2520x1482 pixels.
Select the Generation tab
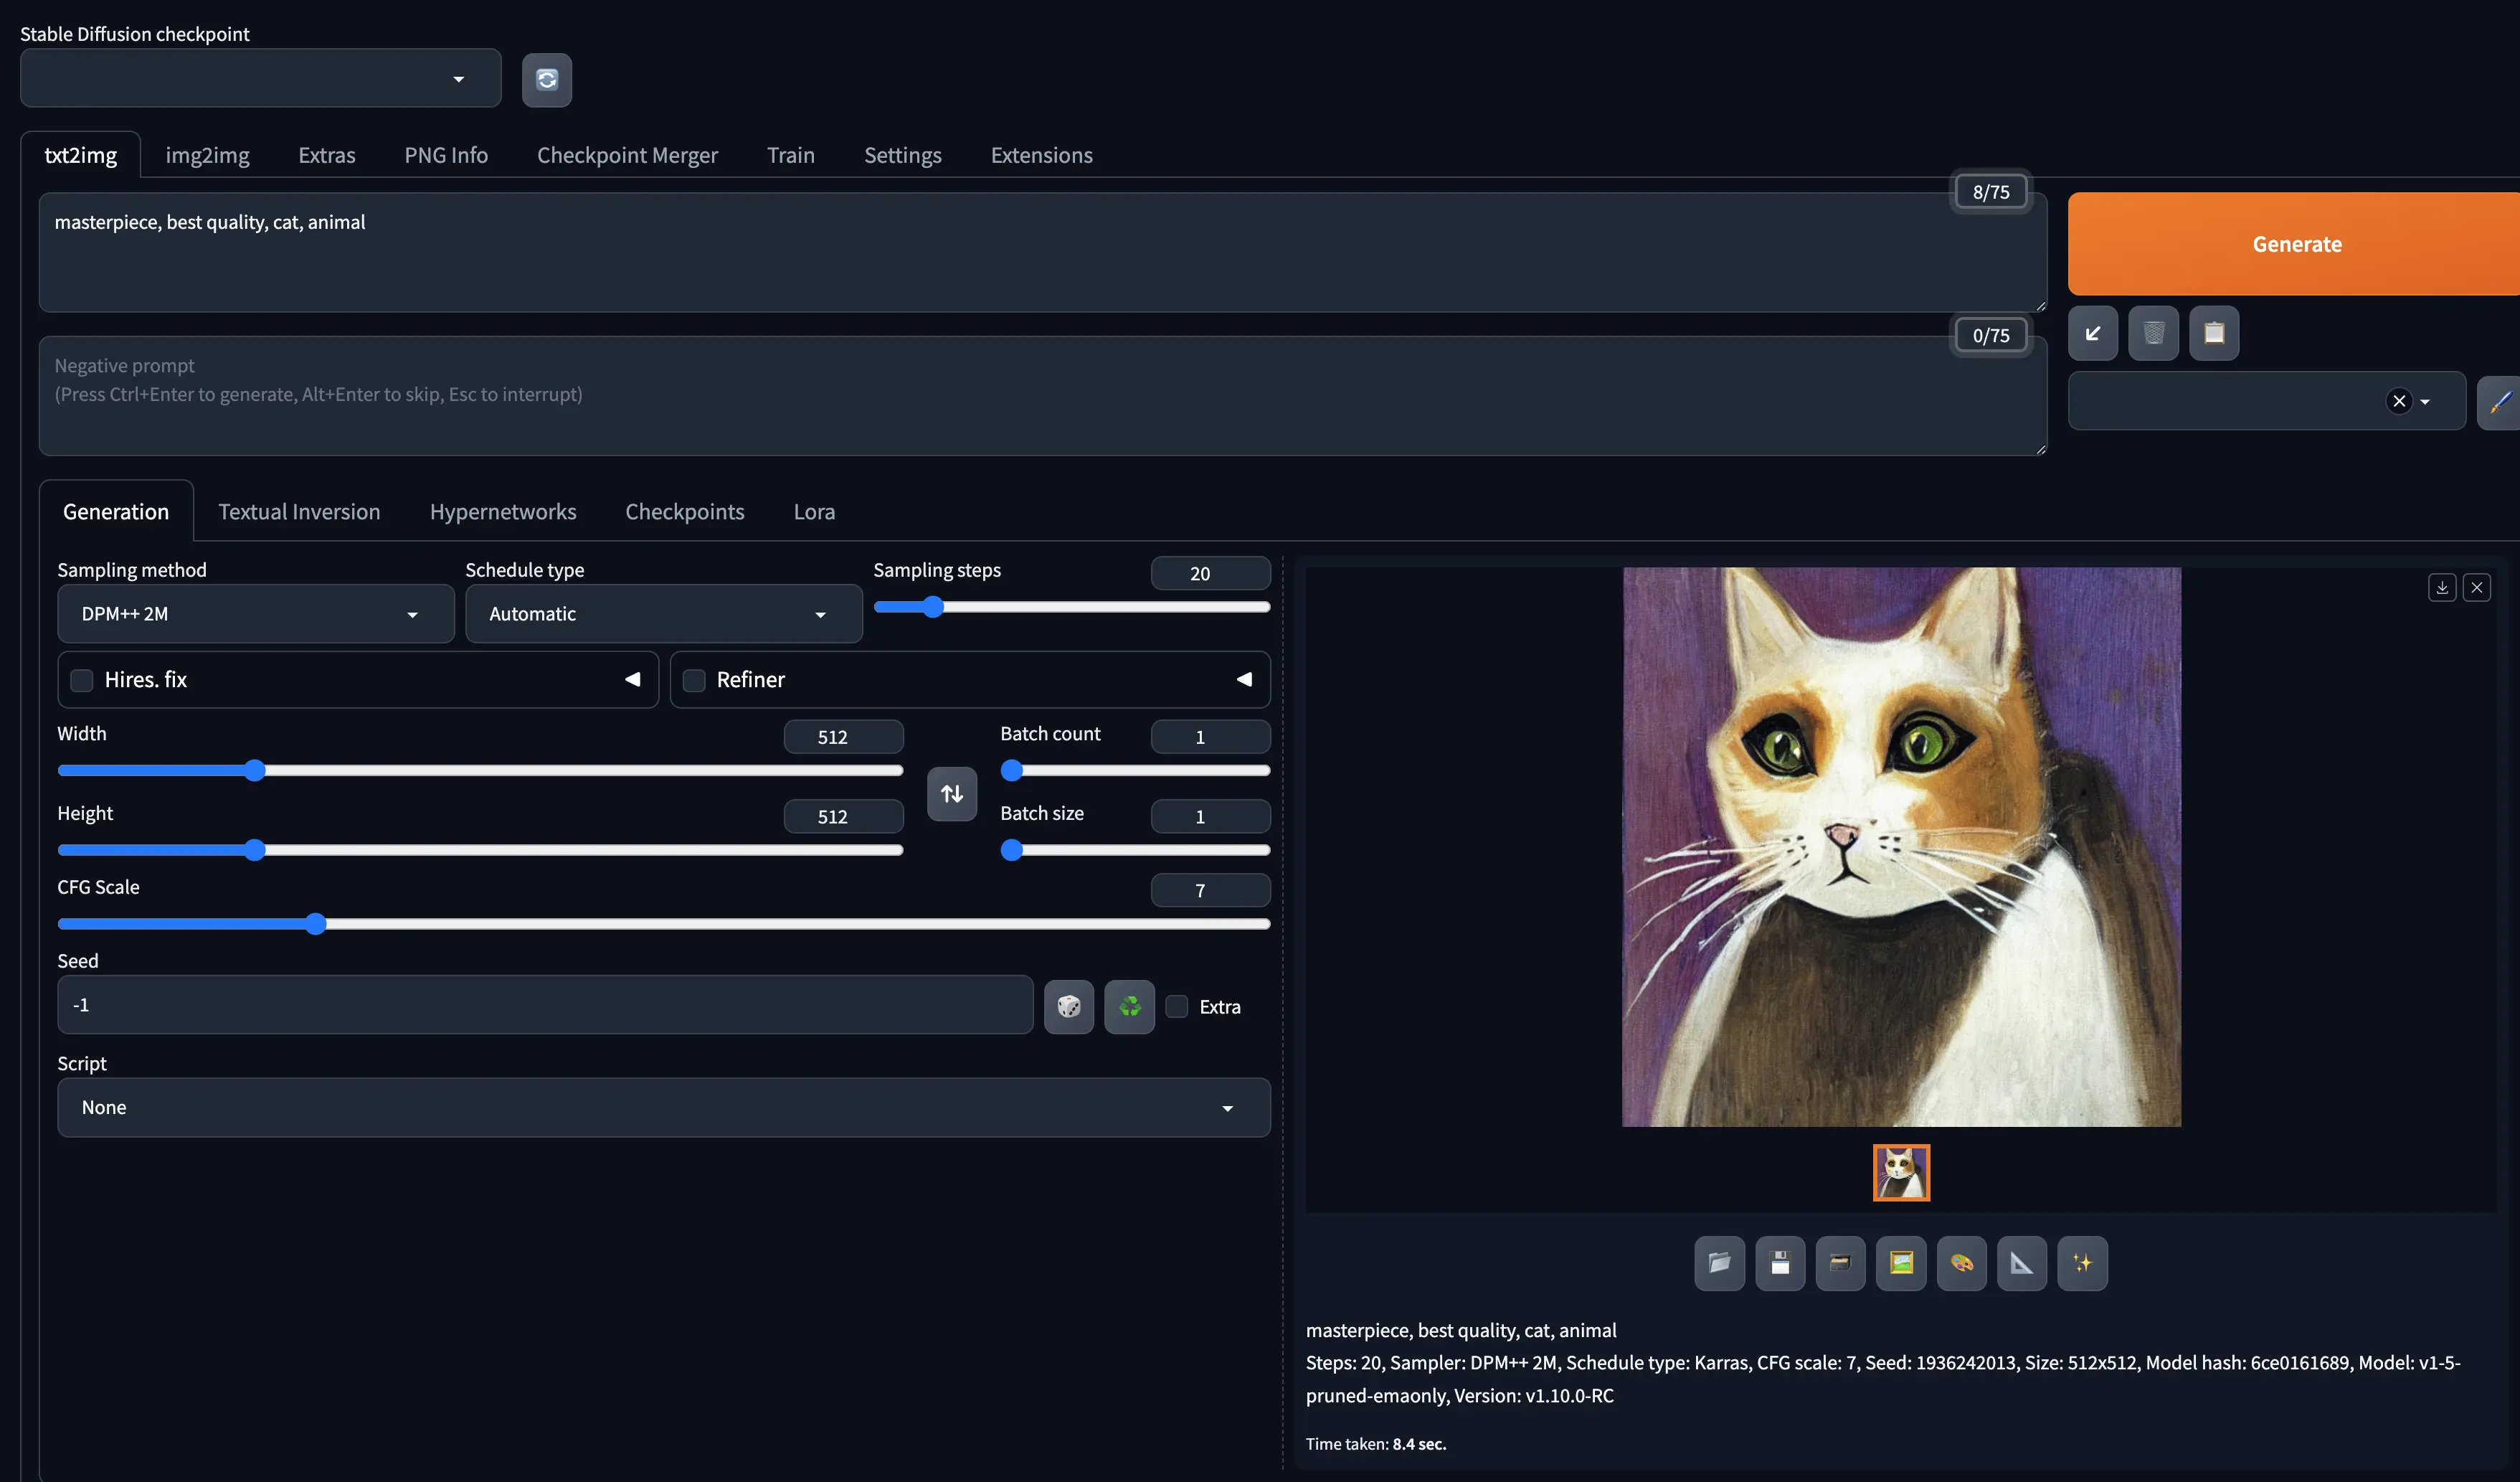click(116, 511)
